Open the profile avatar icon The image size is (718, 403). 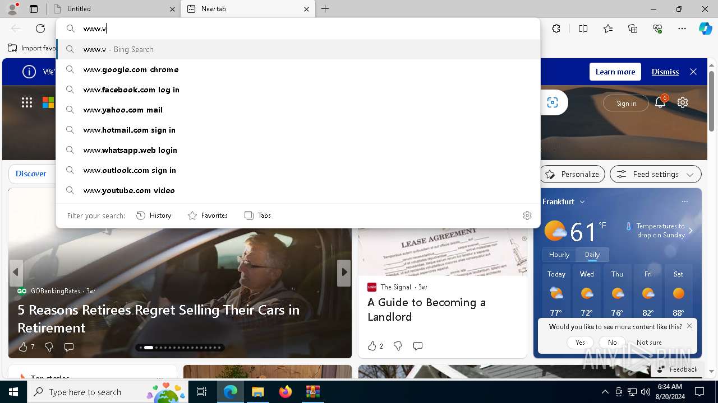pos(12,8)
